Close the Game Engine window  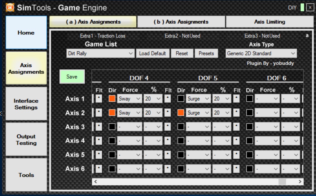pos(310,7)
